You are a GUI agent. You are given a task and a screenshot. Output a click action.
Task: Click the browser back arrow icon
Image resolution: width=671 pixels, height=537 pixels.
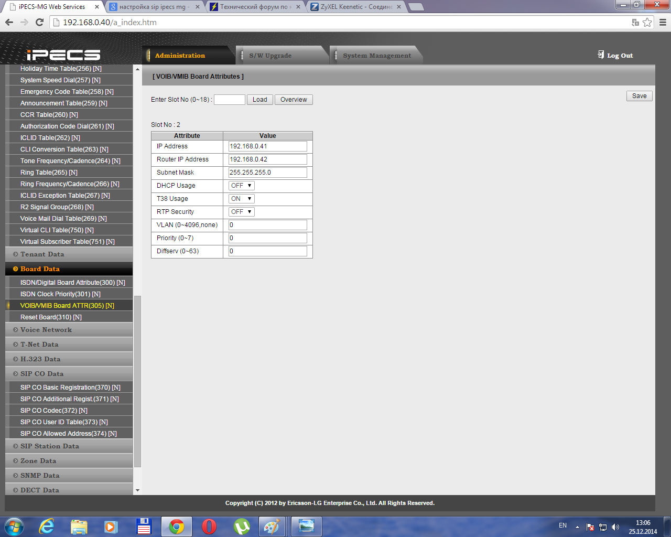point(9,22)
